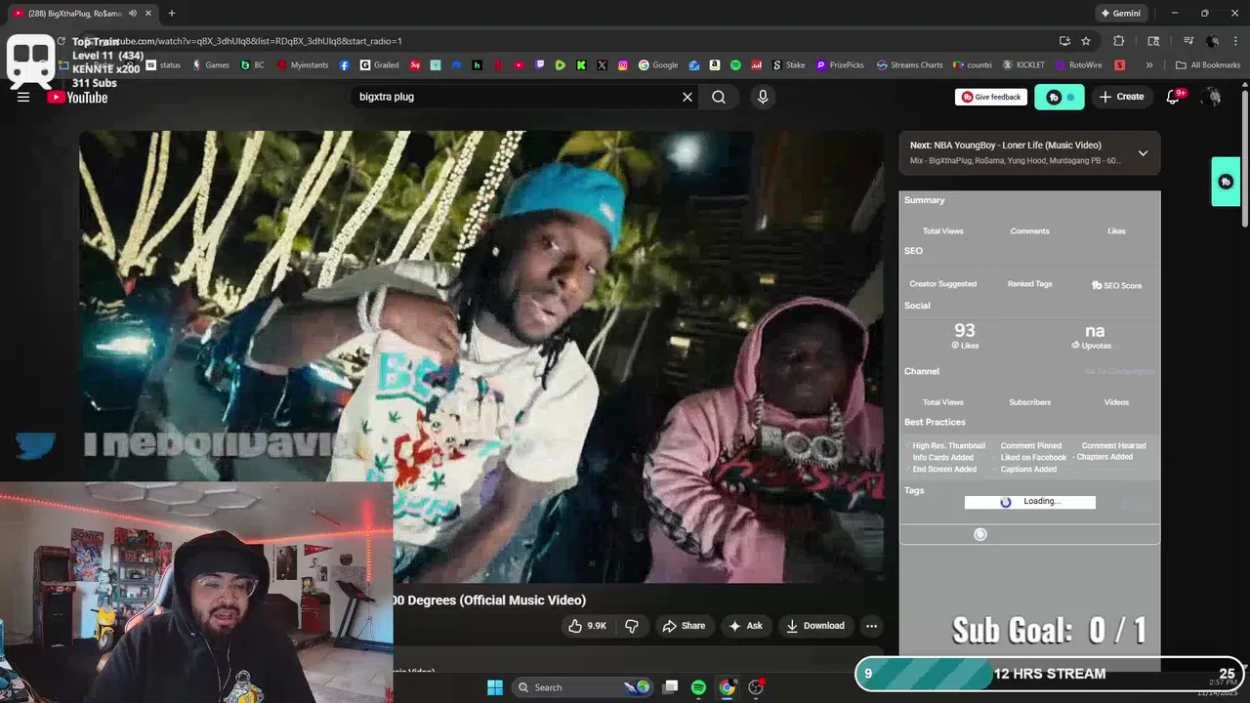Click the Go To Channelytics link

click(x=1119, y=371)
